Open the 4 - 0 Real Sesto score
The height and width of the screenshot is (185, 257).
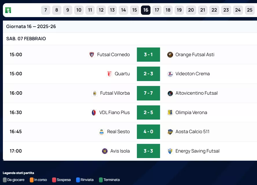(x=148, y=132)
